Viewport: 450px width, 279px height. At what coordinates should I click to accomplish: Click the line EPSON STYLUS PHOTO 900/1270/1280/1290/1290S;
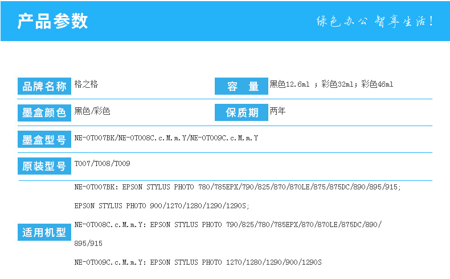click(x=162, y=206)
